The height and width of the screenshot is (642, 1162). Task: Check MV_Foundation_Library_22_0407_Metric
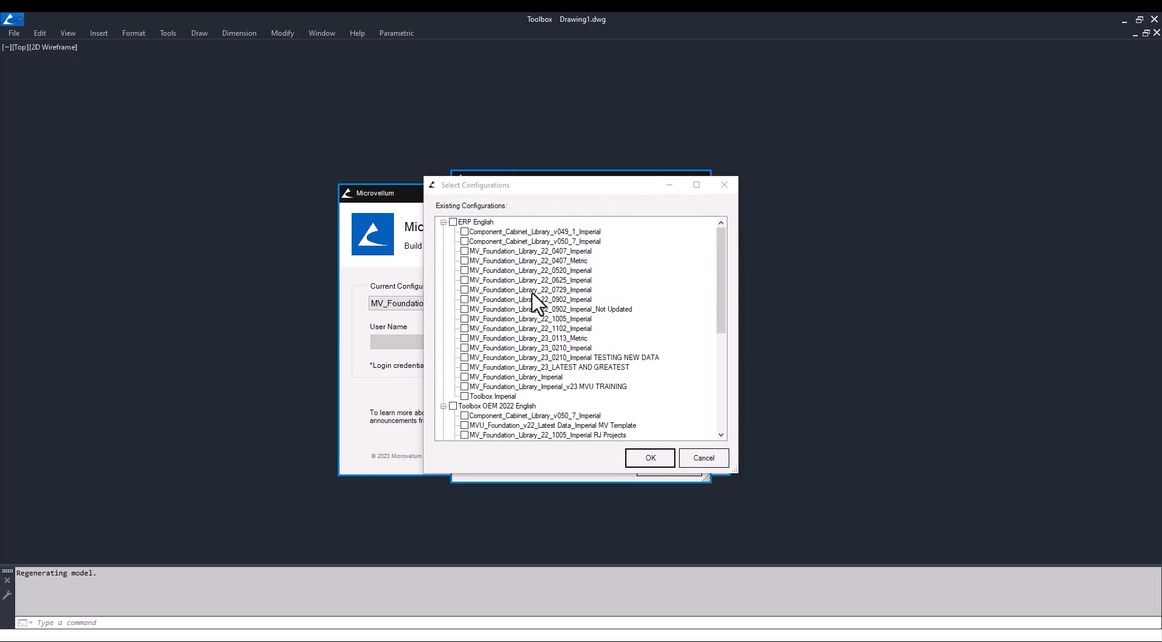point(464,261)
